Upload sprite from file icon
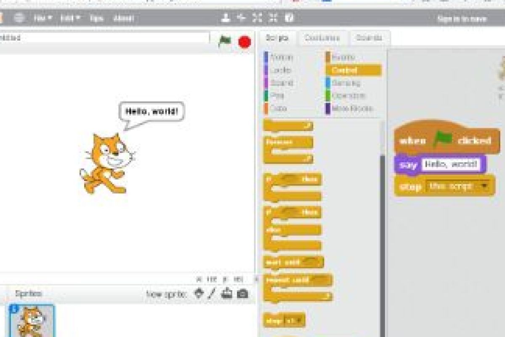This screenshot has height=337, width=505. [227, 293]
